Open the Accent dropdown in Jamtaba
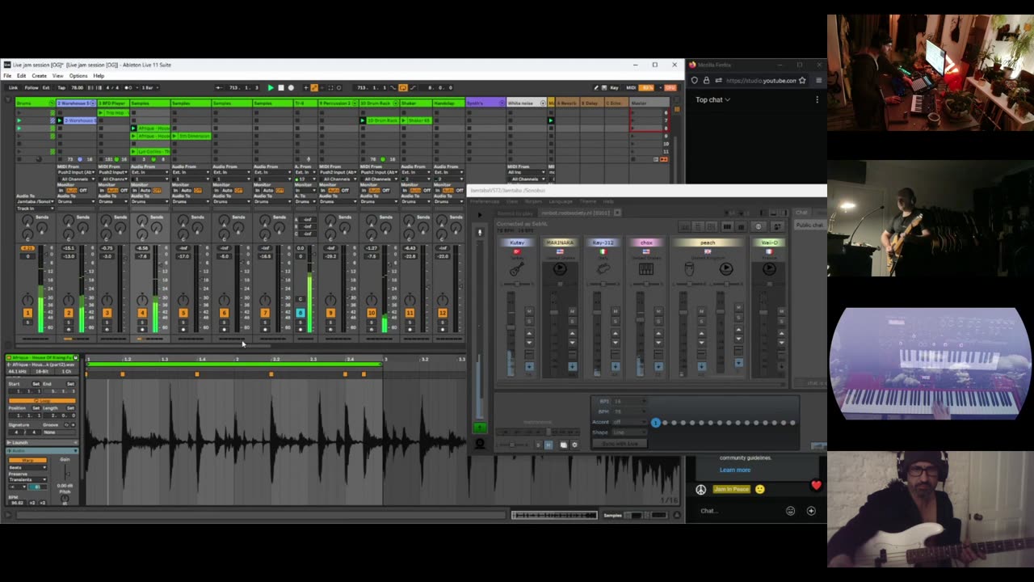Image resolution: width=1034 pixels, height=582 pixels. [x=629, y=422]
